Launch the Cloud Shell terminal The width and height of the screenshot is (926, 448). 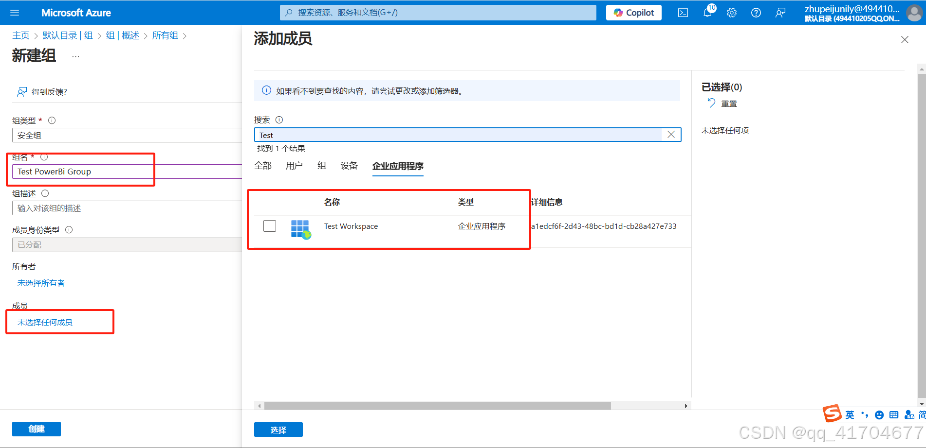[683, 13]
